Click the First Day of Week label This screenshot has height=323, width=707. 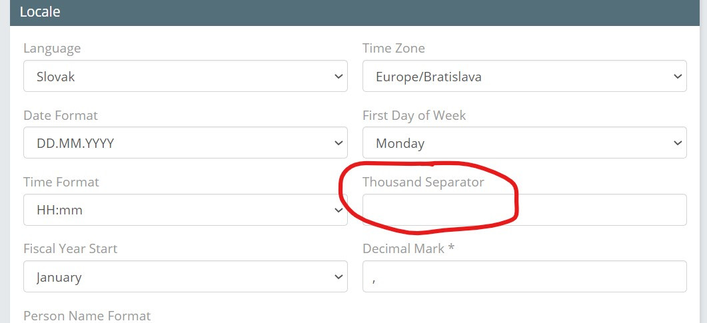click(x=414, y=116)
